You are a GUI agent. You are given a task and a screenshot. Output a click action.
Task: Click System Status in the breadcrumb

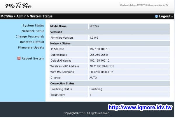pos(41,16)
